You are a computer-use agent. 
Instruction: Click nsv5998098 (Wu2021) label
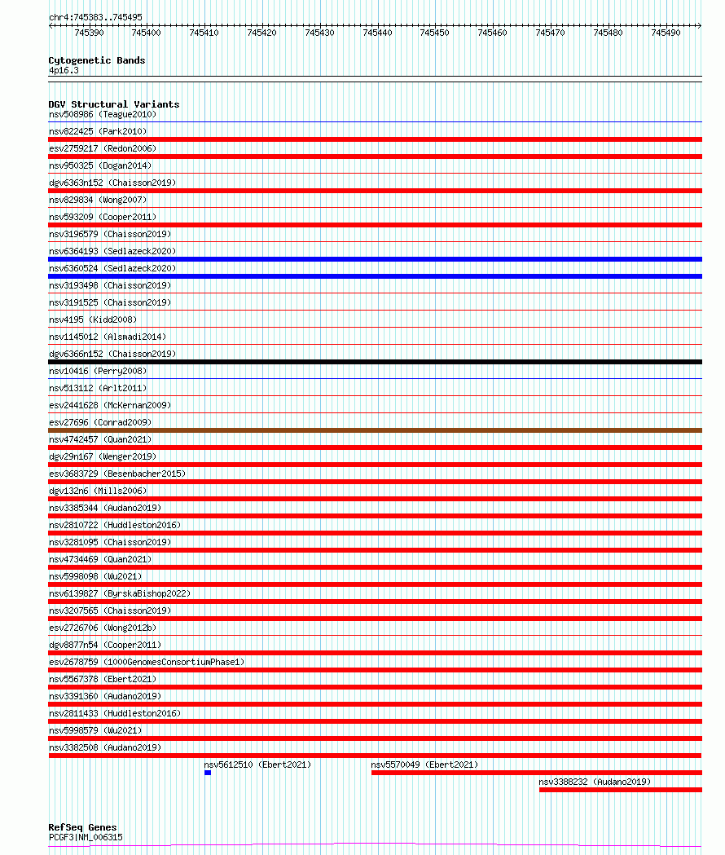click(95, 576)
